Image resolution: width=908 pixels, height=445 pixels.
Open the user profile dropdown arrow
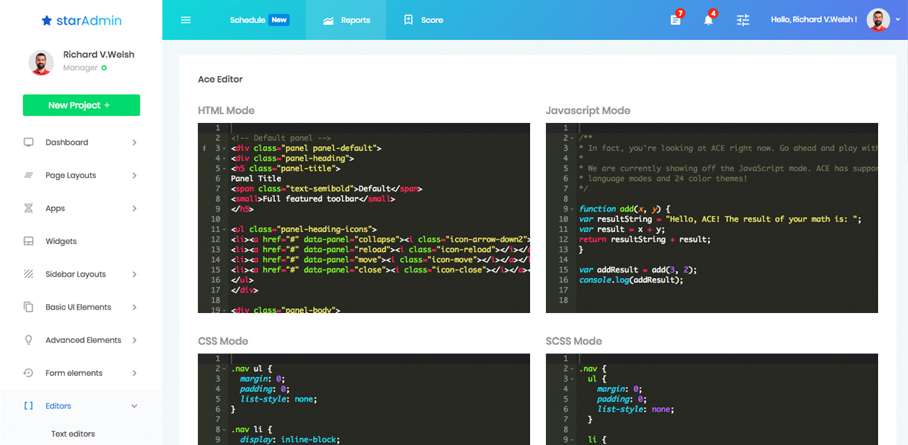[898, 20]
